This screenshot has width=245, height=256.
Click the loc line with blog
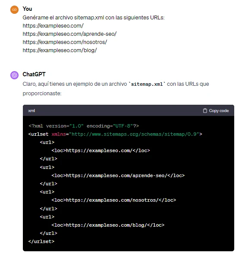(x=108, y=225)
